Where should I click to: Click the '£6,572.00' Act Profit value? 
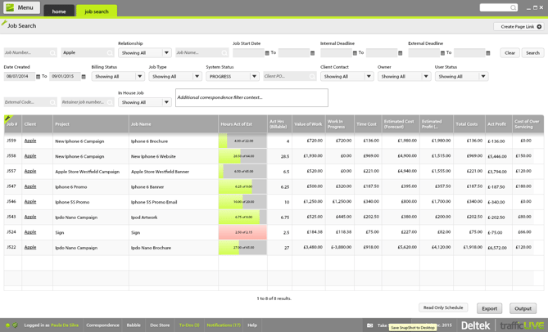(x=496, y=248)
